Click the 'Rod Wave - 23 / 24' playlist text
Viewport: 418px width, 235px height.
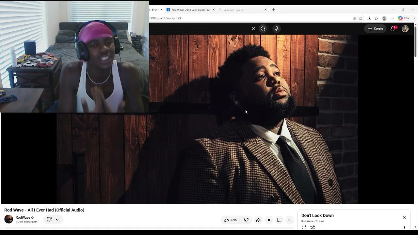tap(313, 221)
